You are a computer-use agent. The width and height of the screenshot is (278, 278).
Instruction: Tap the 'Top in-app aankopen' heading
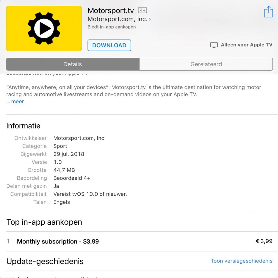click(44, 222)
